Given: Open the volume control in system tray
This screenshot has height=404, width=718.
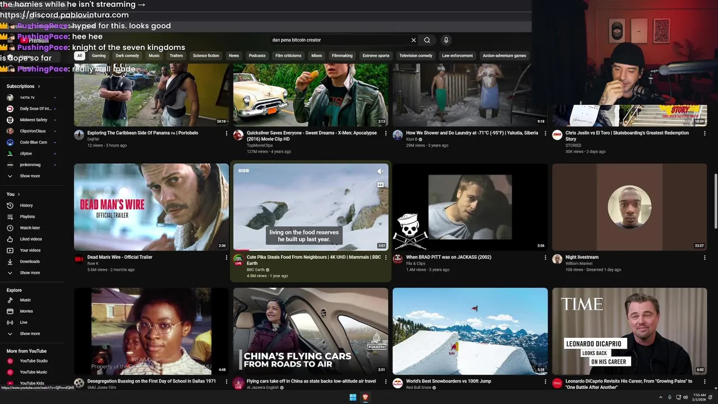Looking at the screenshot, I should click(x=685, y=397).
